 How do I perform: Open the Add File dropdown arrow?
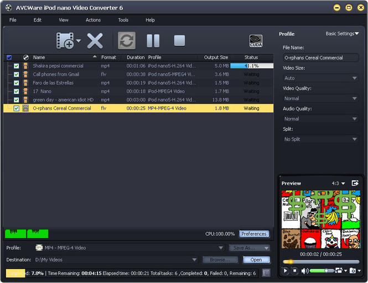(x=79, y=41)
